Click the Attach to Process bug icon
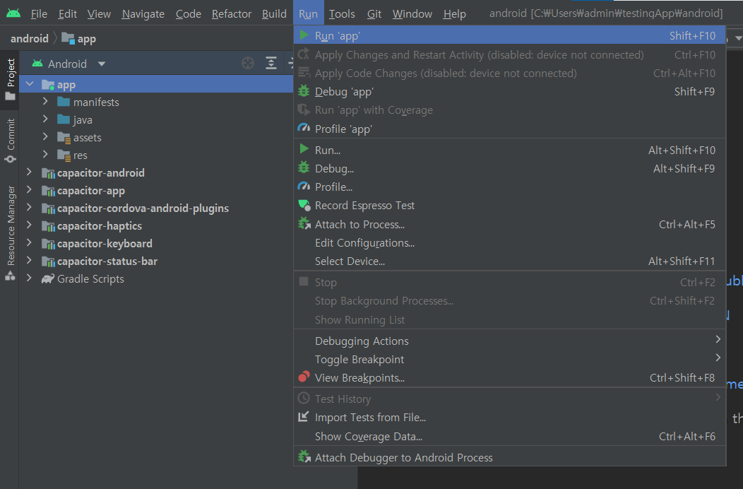743x489 pixels. [x=304, y=224]
